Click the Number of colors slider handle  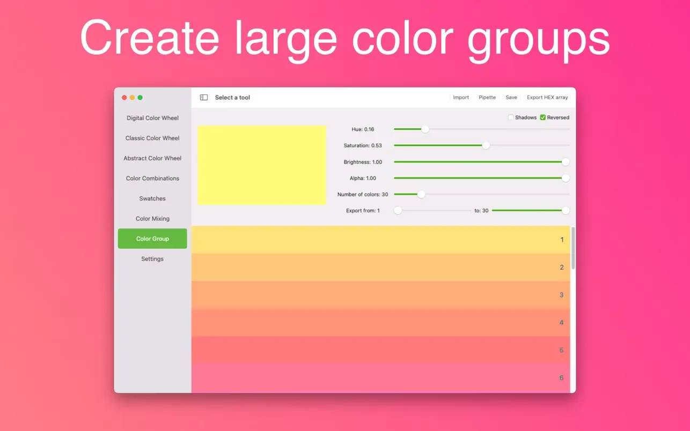[x=421, y=194]
